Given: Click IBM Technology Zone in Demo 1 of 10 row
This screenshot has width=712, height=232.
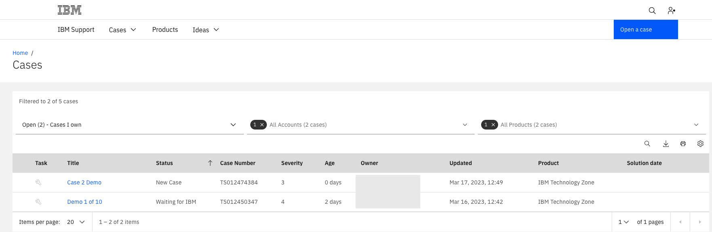Looking at the screenshot, I should (566, 202).
